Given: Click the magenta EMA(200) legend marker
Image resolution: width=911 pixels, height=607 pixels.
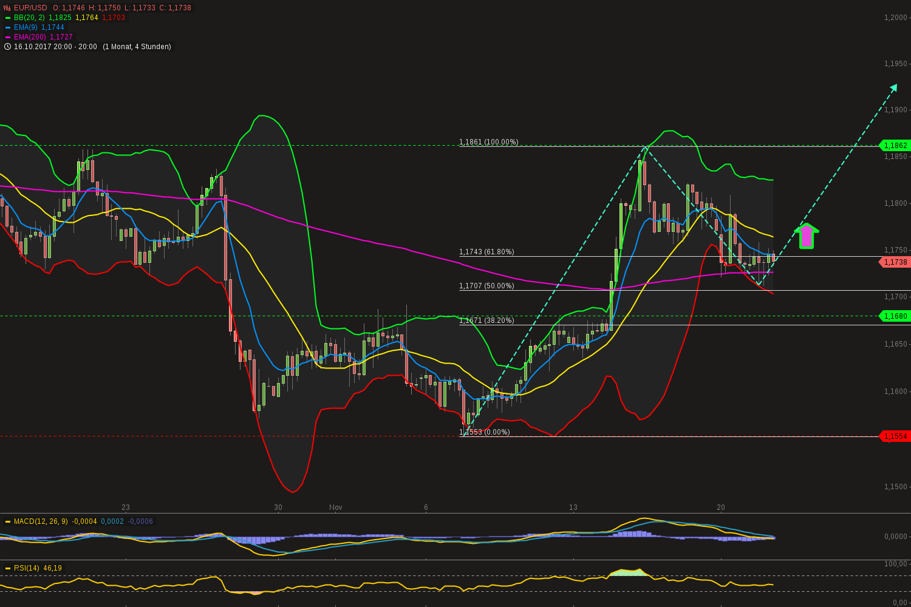Looking at the screenshot, I should (x=7, y=37).
